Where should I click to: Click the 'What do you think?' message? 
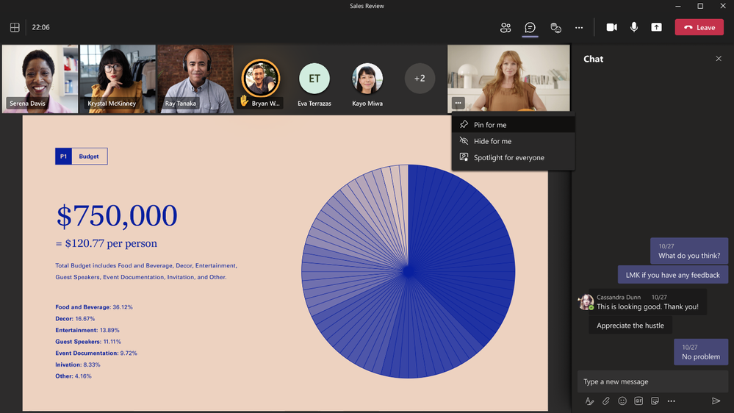[x=689, y=251]
